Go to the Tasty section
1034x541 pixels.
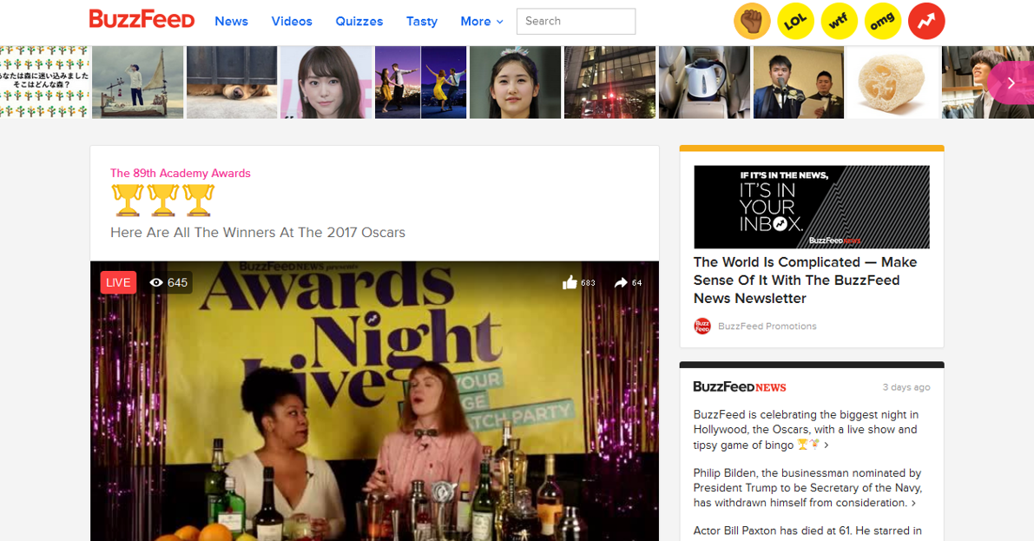click(x=422, y=21)
